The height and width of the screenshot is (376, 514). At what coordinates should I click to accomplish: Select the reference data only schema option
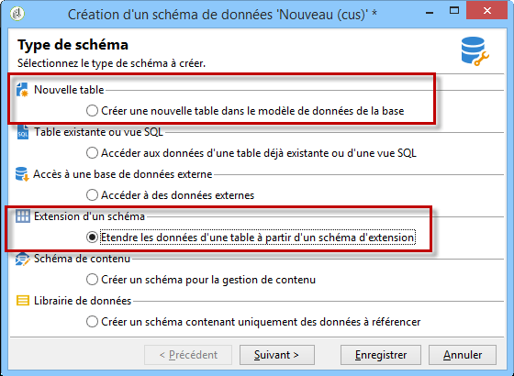click(x=92, y=322)
